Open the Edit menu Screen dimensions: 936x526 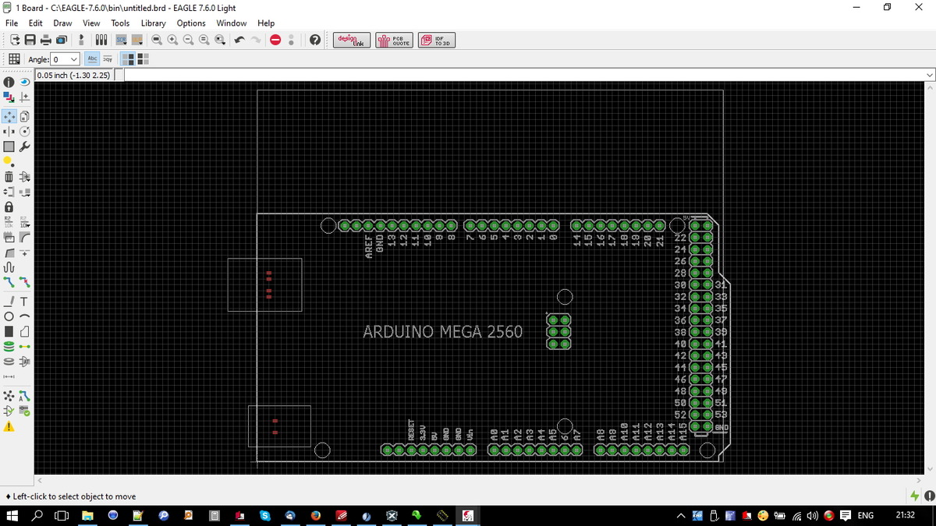point(35,23)
